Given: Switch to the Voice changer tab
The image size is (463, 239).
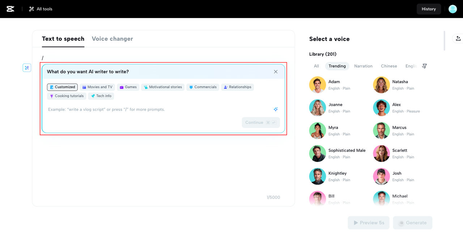Looking at the screenshot, I should tap(112, 38).
